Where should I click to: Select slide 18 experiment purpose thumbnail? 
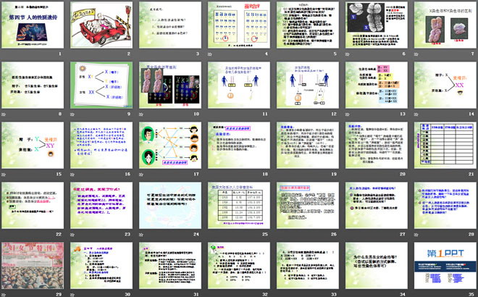pyautogui.click(x=239, y=145)
